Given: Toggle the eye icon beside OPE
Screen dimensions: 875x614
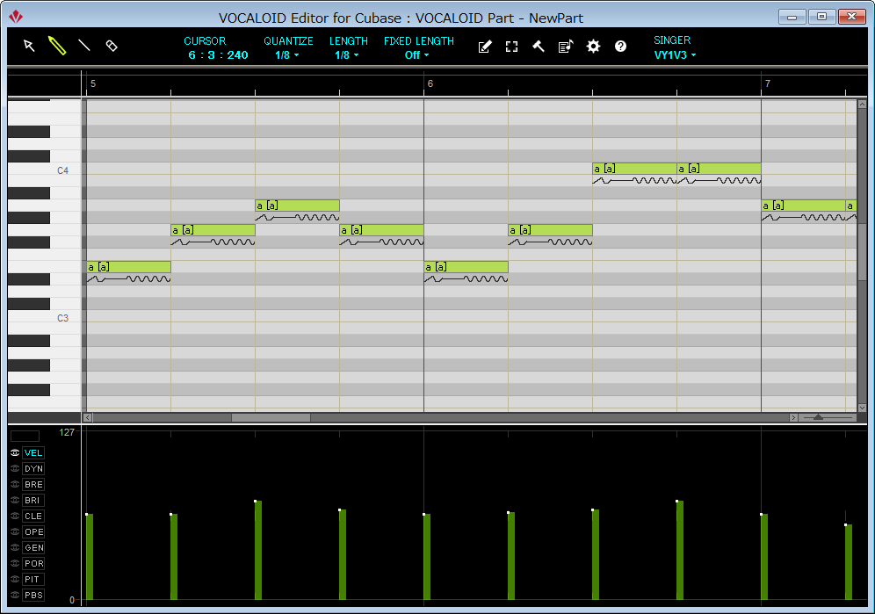Looking at the screenshot, I should pos(15,531).
